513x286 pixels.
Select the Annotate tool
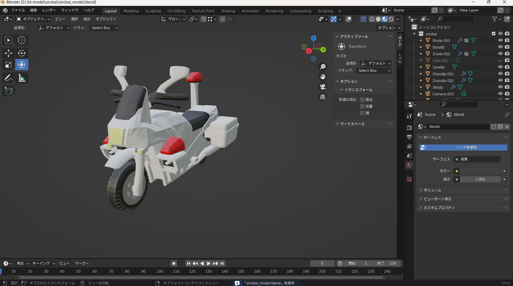tap(8, 78)
